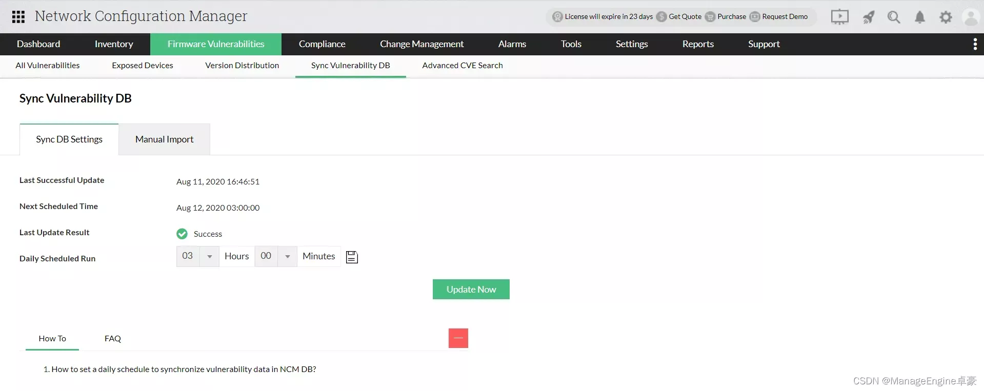The height and width of the screenshot is (391, 984).
Task: Click the Update Now button
Action: click(471, 290)
